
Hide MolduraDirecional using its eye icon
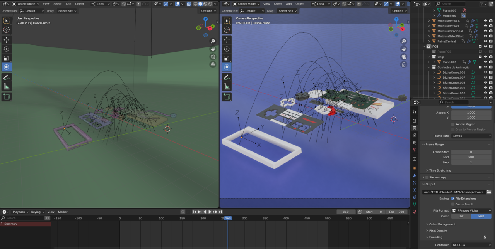click(x=485, y=31)
